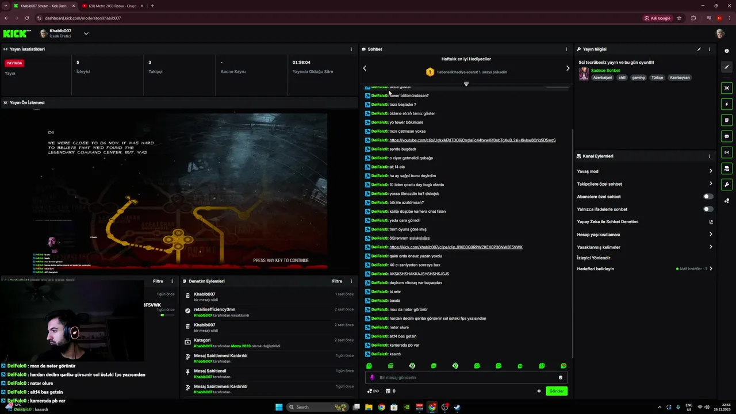Viewport: 736px width, 414px height.
Task: Open Steam from the taskbar
Action: click(x=457, y=407)
